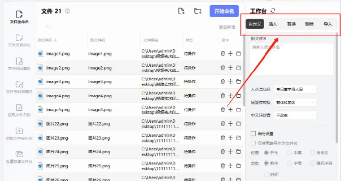Image resolution: width=341 pixels, height=181 pixels.
Task: Tick the 仅使用编号作为文件名 checkbox
Action: (253, 143)
